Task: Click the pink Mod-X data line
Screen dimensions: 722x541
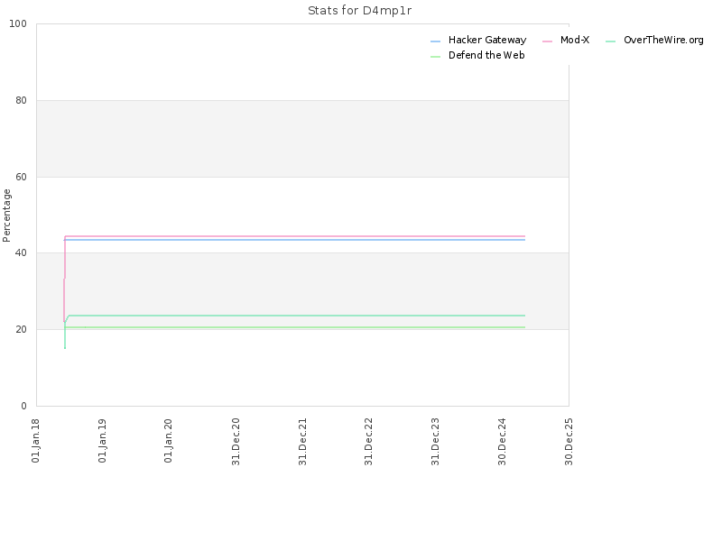Action: tap(295, 236)
